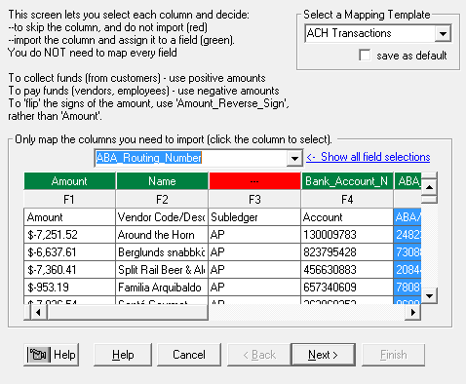466x384 pixels.
Task: Click the 'Amount' data header cell
Action: coord(69,217)
